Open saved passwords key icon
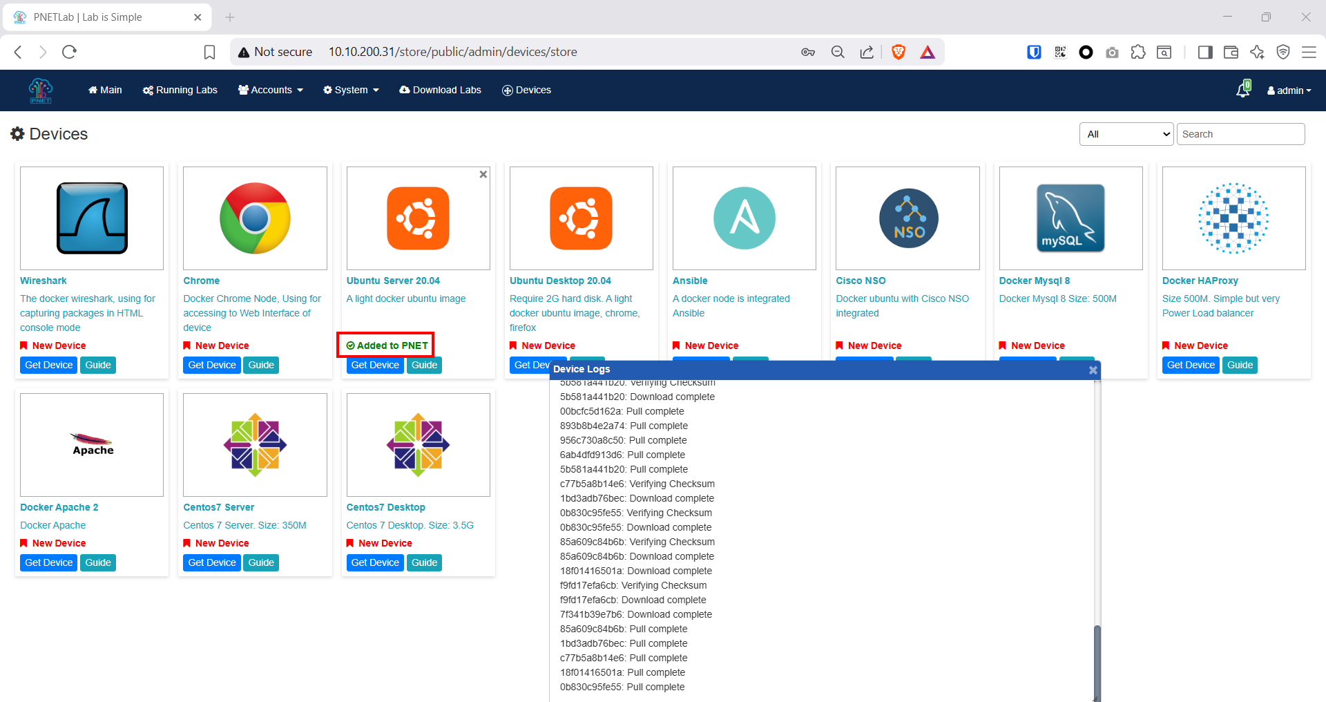 coord(808,52)
